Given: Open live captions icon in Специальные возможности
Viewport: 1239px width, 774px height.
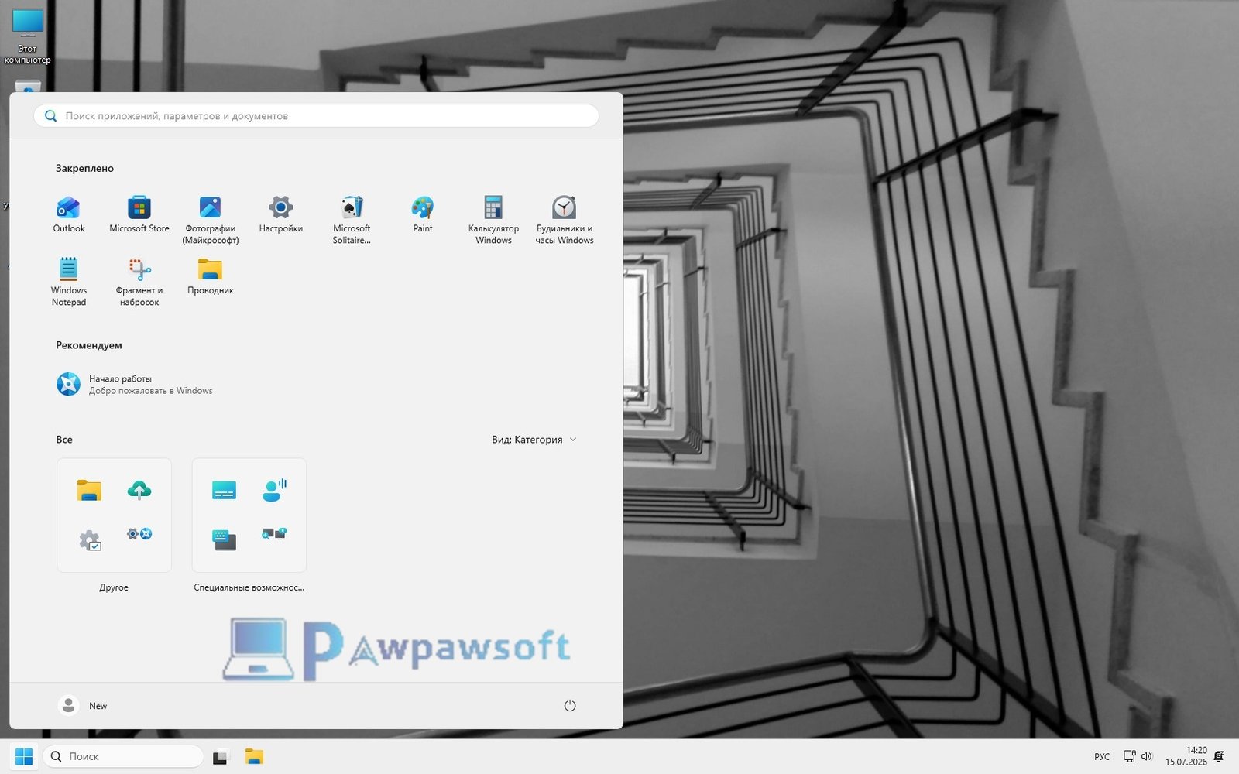Looking at the screenshot, I should click(x=224, y=490).
